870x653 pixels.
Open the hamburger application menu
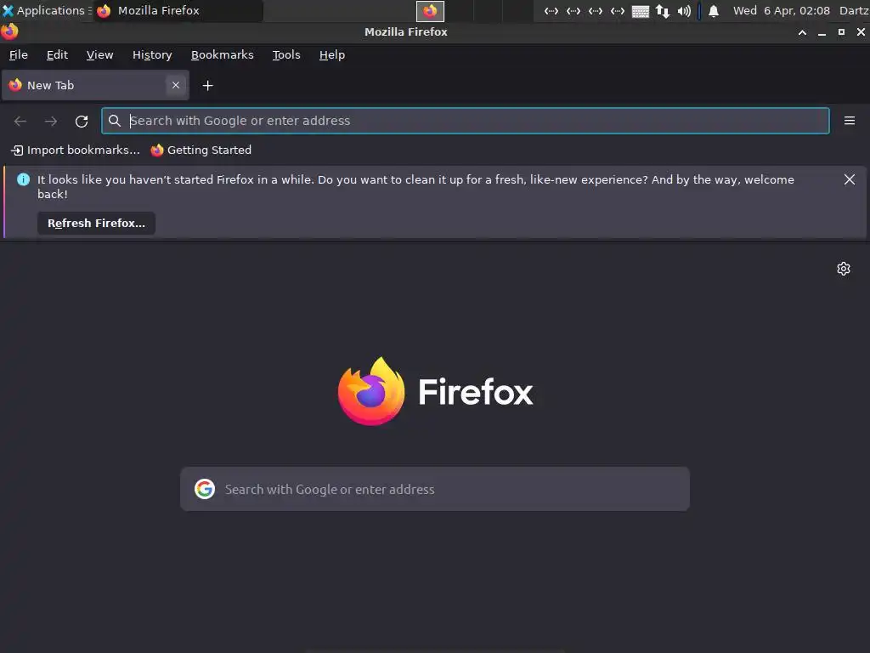[x=850, y=121]
